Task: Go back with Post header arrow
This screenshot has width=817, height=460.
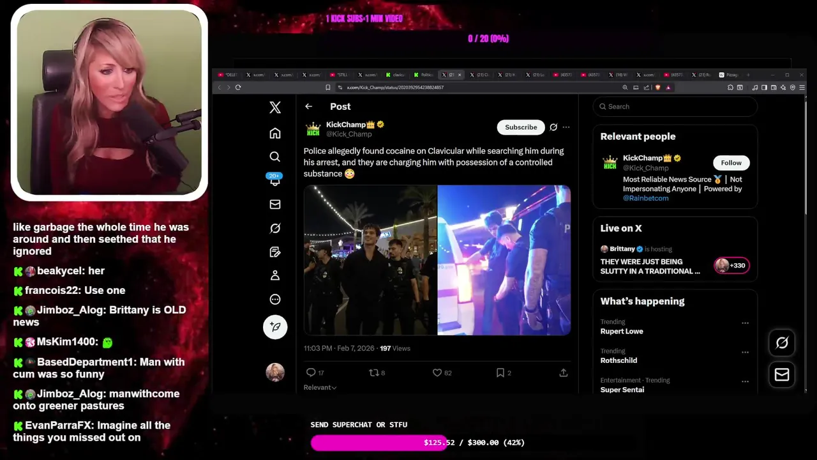Action: pyautogui.click(x=308, y=107)
